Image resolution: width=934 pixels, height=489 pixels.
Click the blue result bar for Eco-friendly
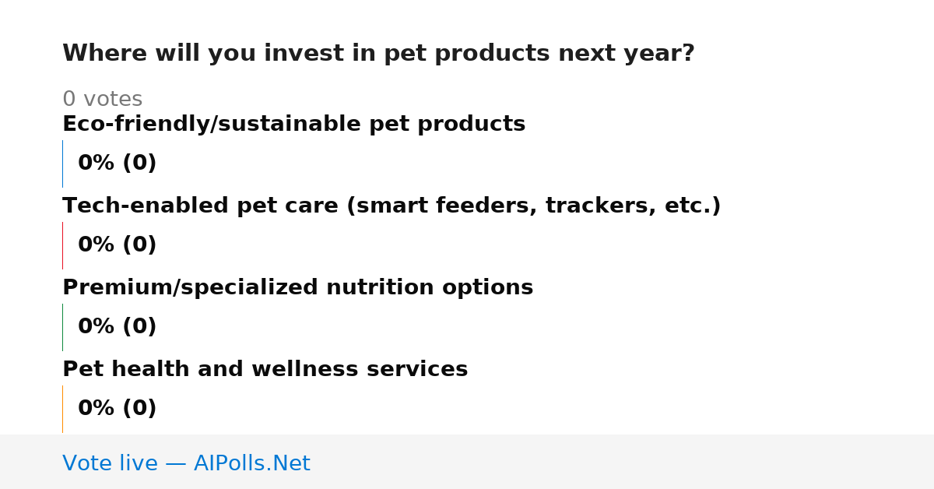[x=62, y=164]
